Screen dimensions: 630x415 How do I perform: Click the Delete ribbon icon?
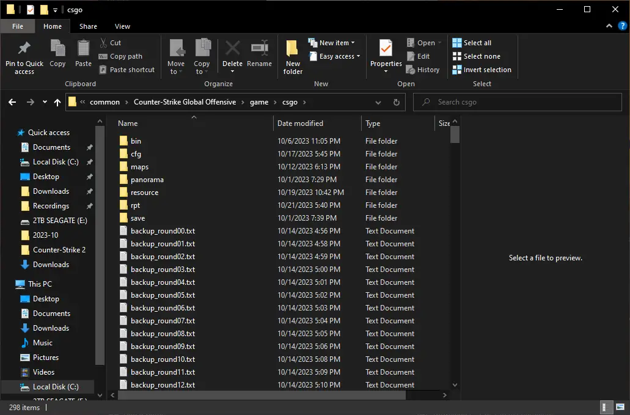[233, 49]
